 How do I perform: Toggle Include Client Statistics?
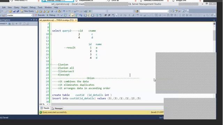pos(80,15)
